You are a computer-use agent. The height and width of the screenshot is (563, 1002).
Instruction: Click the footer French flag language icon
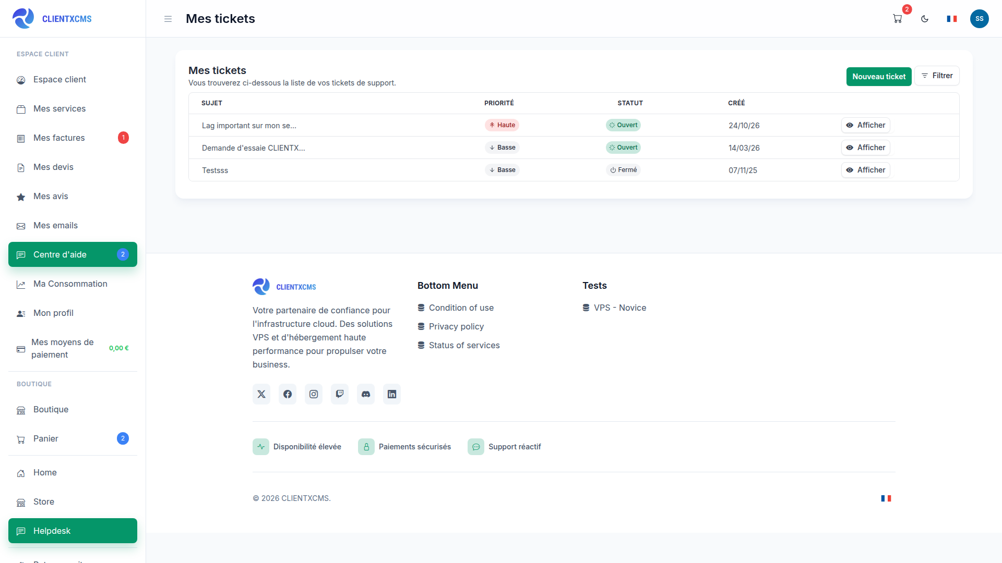(x=886, y=498)
